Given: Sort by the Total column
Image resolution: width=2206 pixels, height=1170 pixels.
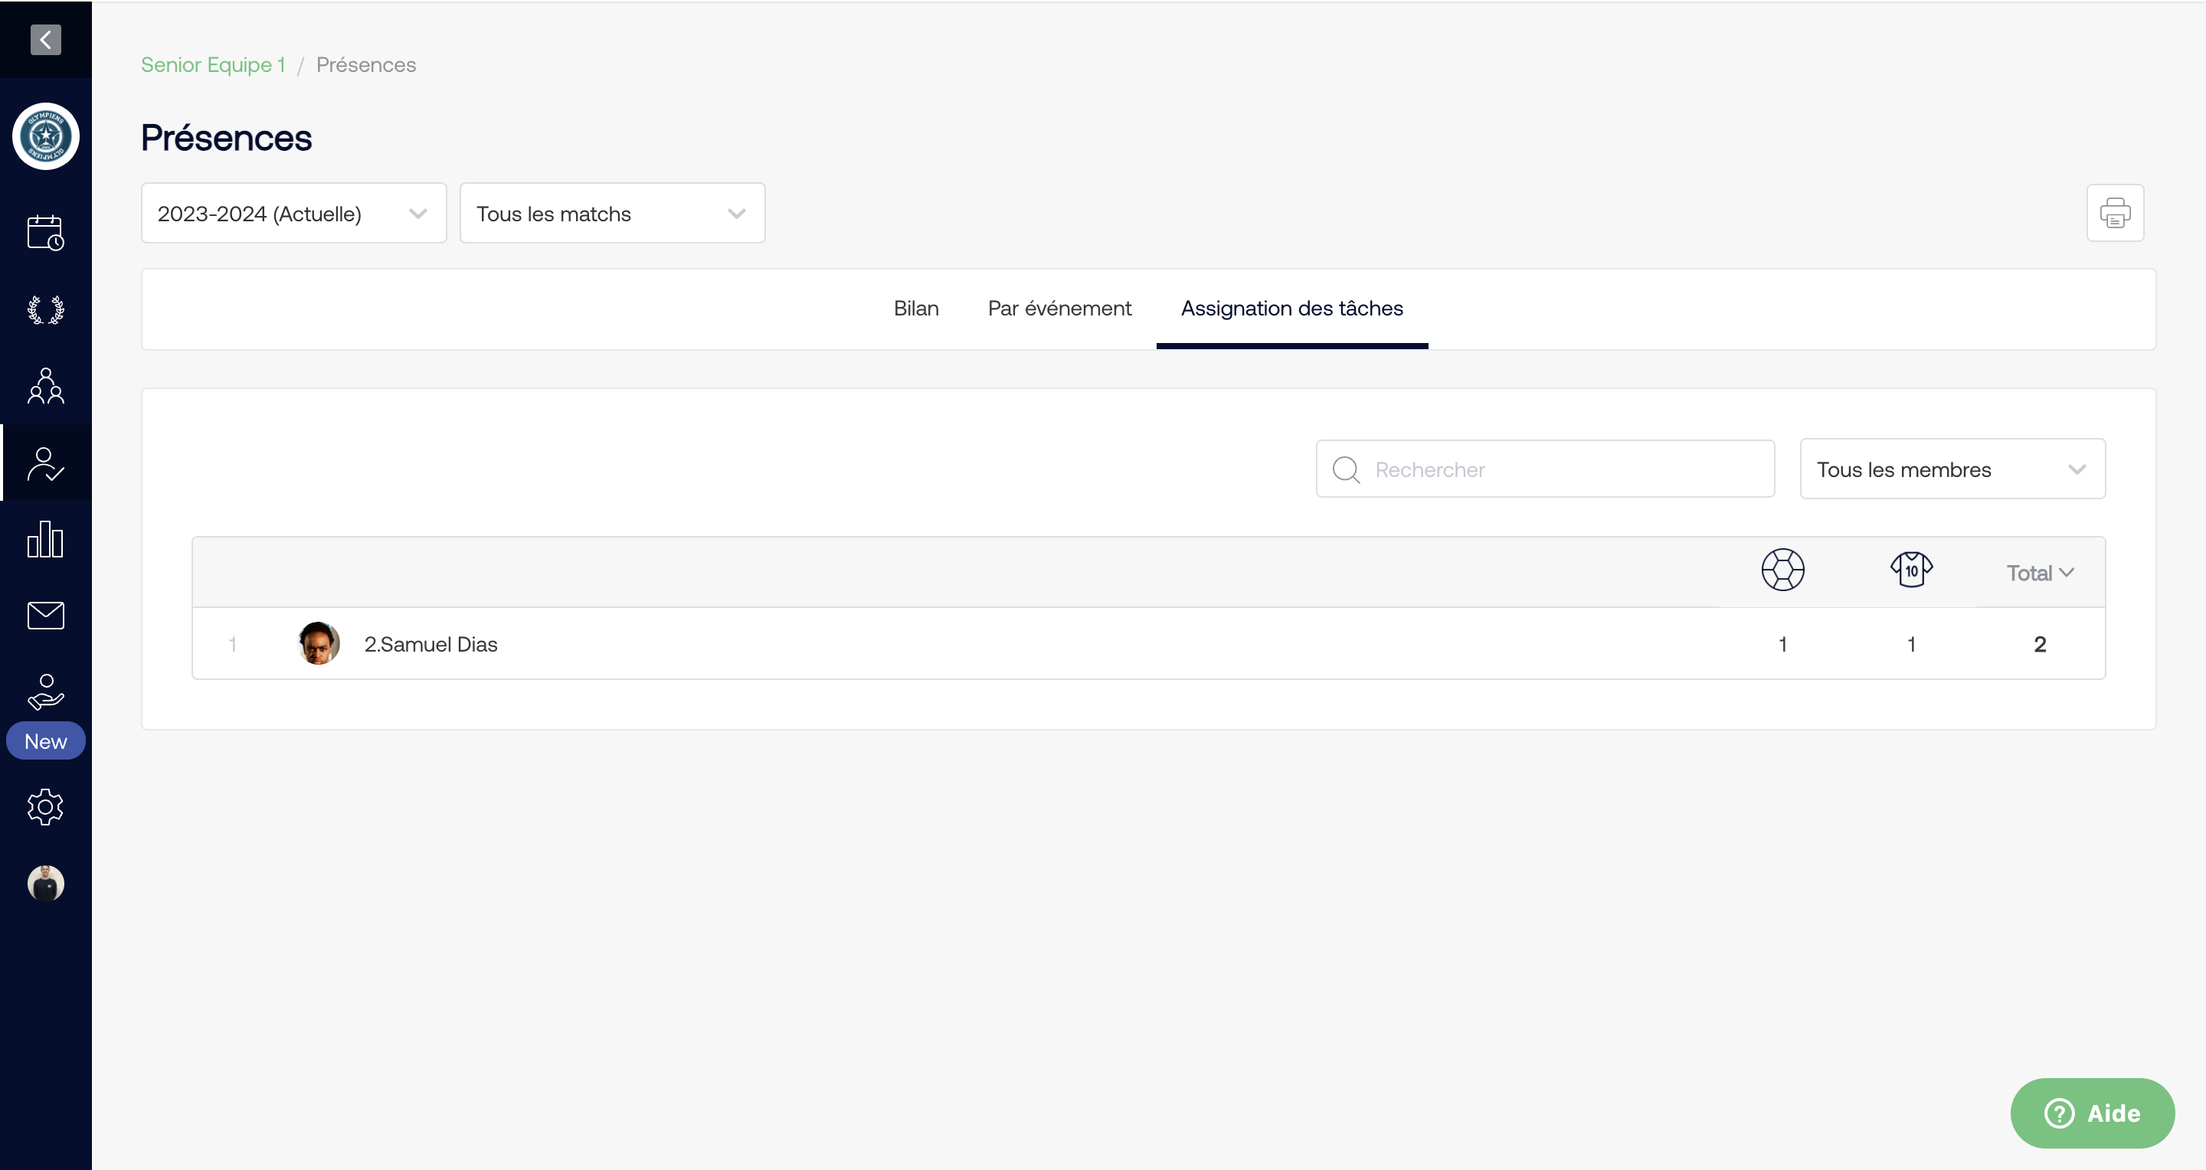Looking at the screenshot, I should click(x=2039, y=574).
